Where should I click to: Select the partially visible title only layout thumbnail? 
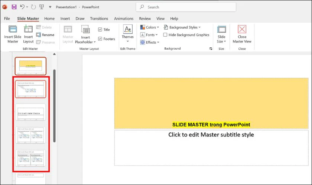click(30, 178)
